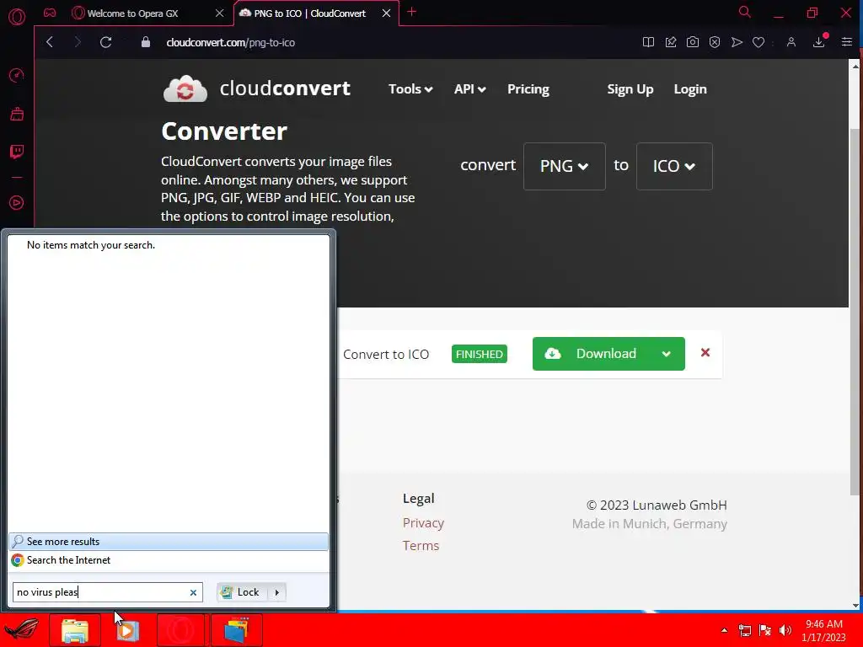863x647 pixels.
Task: Take a snapshot with camera icon
Action: 693,42
